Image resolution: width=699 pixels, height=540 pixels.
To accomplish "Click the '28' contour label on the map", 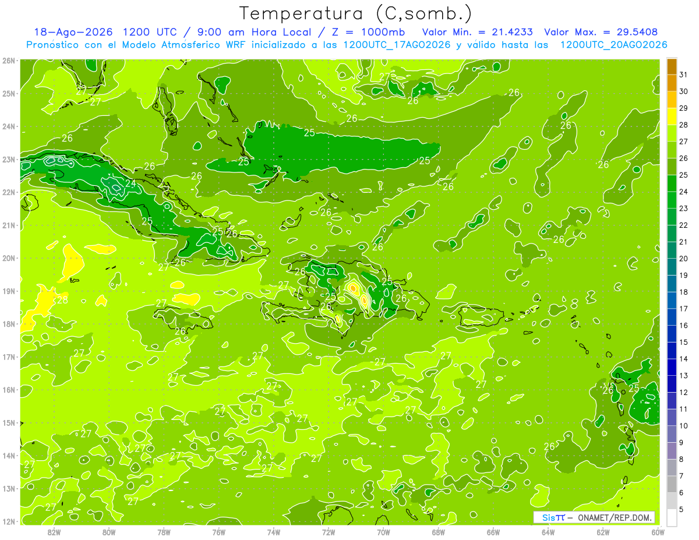I will click(x=62, y=301).
